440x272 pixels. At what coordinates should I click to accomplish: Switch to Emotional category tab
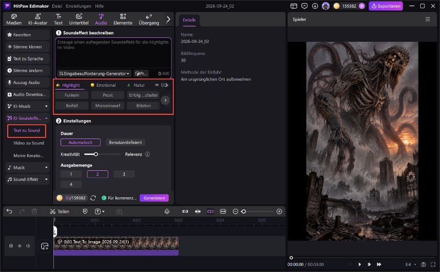(x=103, y=85)
